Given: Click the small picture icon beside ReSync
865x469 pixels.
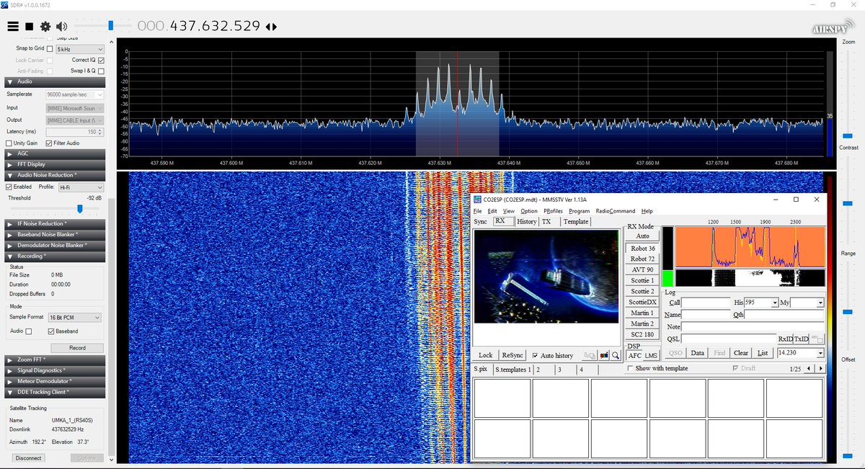Looking at the screenshot, I should point(603,355).
